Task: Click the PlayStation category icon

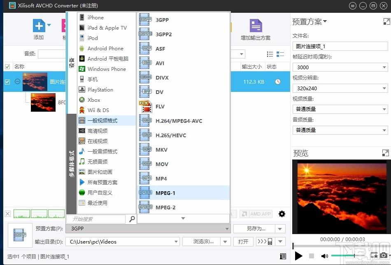Action: [82, 89]
